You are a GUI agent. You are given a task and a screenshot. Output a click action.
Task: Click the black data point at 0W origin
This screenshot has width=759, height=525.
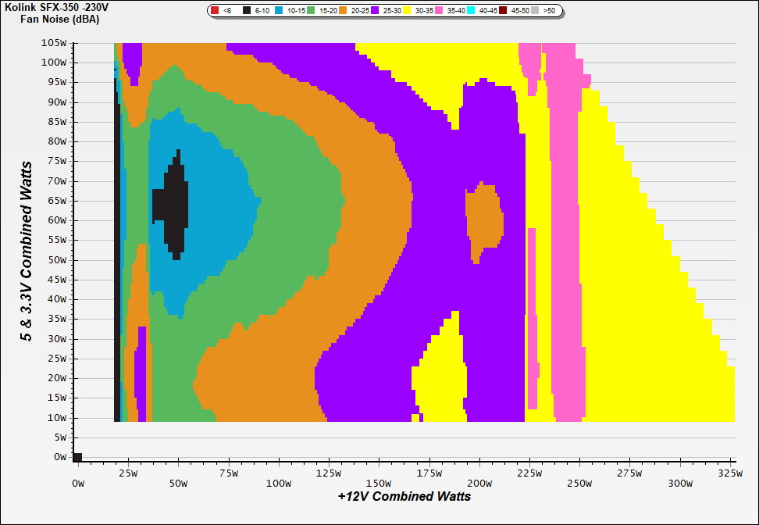pos(77,457)
